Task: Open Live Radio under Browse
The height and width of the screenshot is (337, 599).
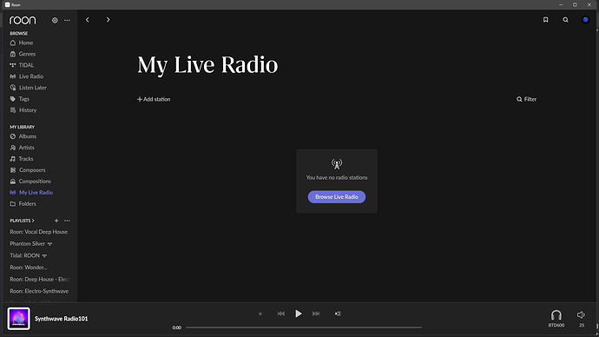Action: pyautogui.click(x=26, y=76)
